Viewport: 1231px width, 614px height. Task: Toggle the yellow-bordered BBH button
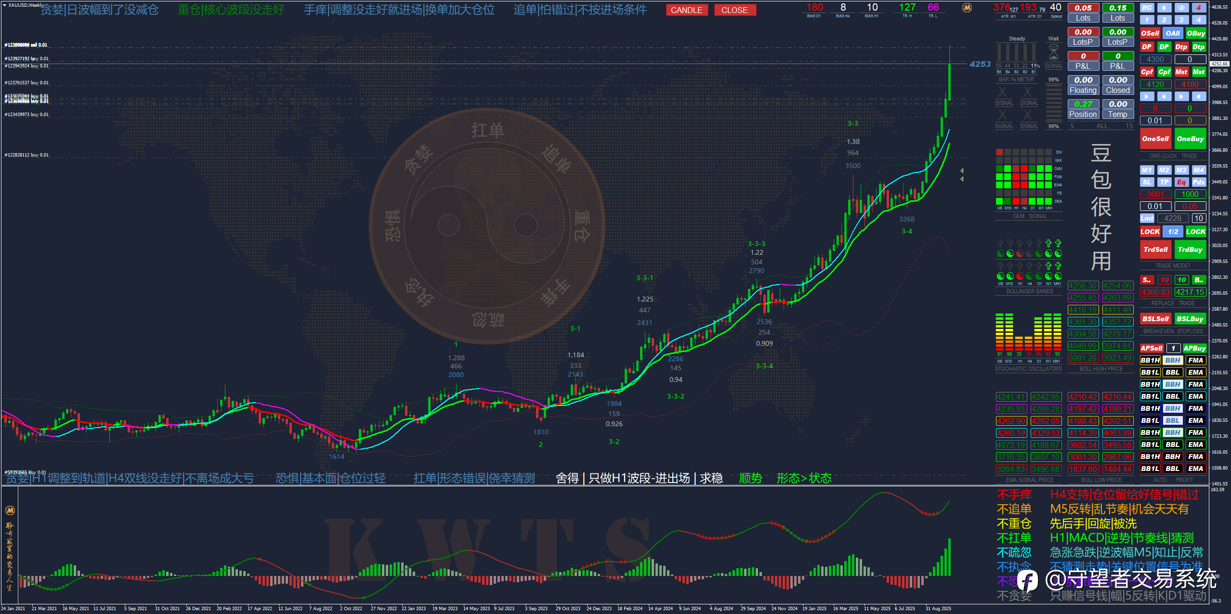1172,360
